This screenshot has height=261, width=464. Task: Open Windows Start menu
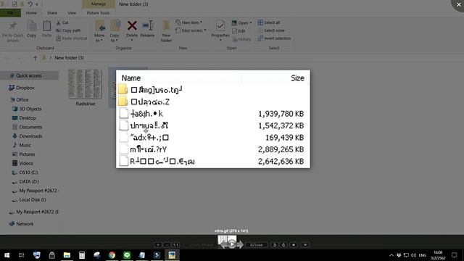(x=7, y=255)
